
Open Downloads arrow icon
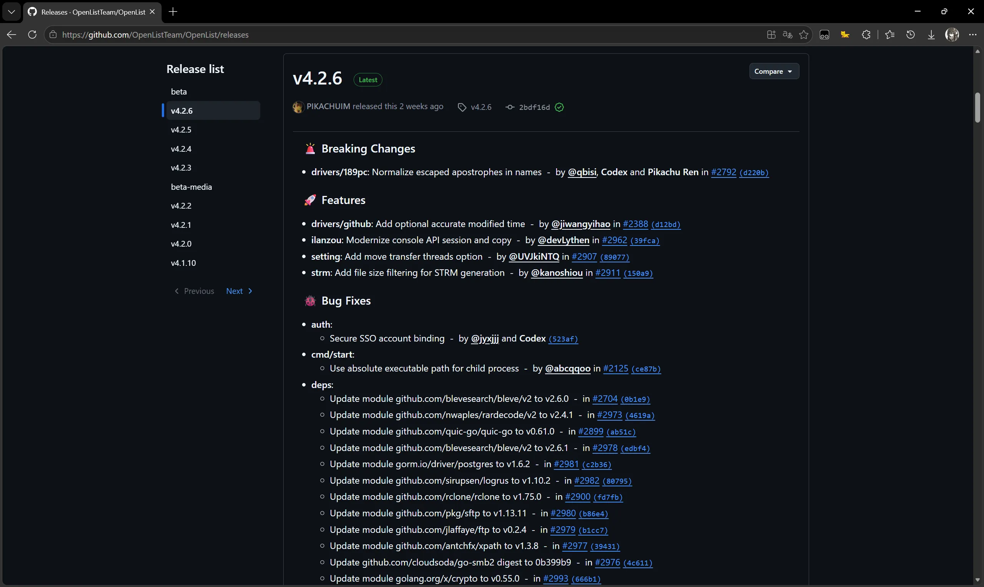click(931, 35)
